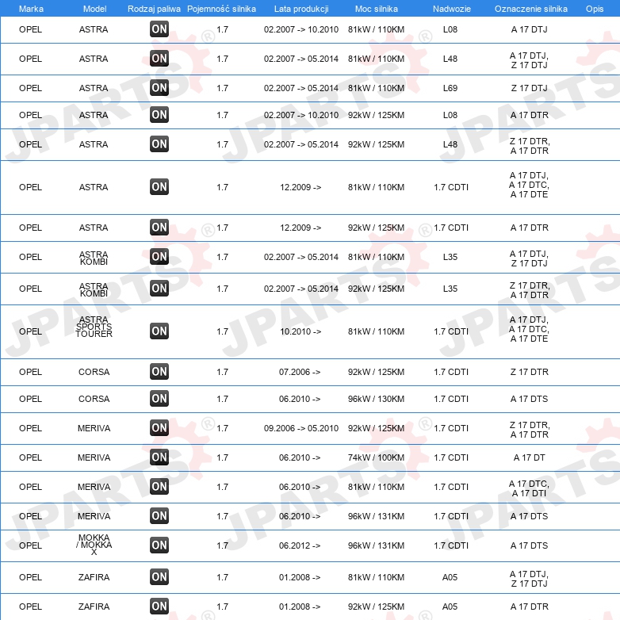Screen dimensions: 620x620
Task: Click the ON icon in the Mokka / Mokka X row
Action: 159,545
